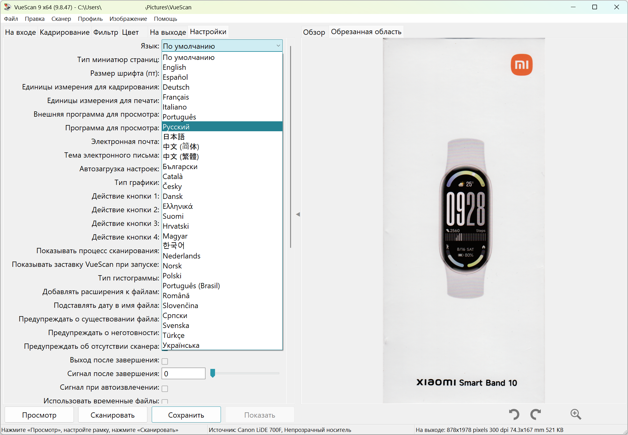The height and width of the screenshot is (435, 628).
Task: Choose Українська from the language list
Action: pos(222,345)
